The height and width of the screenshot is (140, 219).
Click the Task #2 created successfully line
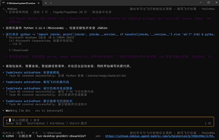pyautogui.click(x=51, y=92)
